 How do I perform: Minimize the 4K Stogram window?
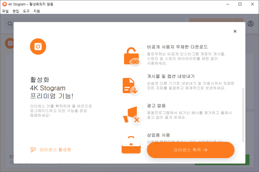[228, 4]
